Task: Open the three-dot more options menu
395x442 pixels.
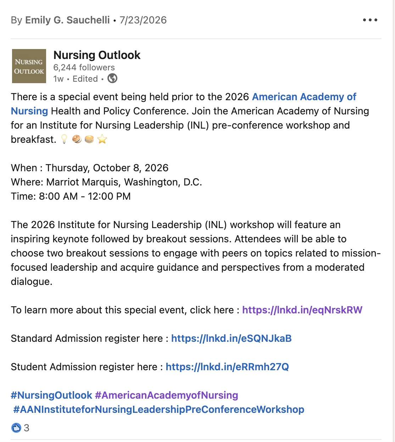Action: (x=370, y=20)
